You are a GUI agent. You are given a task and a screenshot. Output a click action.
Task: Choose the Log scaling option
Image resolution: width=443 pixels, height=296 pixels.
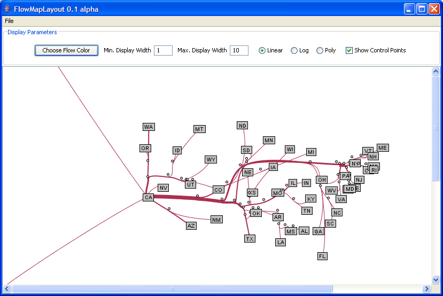[294, 51]
